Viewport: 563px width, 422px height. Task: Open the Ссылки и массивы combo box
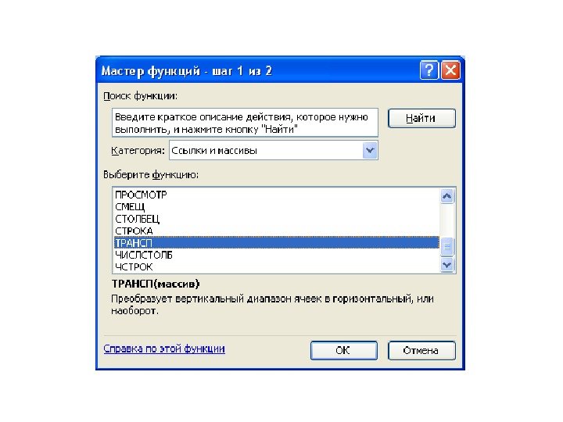point(273,150)
